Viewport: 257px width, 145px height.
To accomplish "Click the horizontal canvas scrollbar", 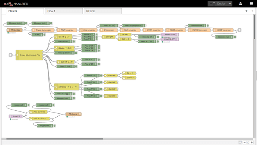I will pos(55,139).
